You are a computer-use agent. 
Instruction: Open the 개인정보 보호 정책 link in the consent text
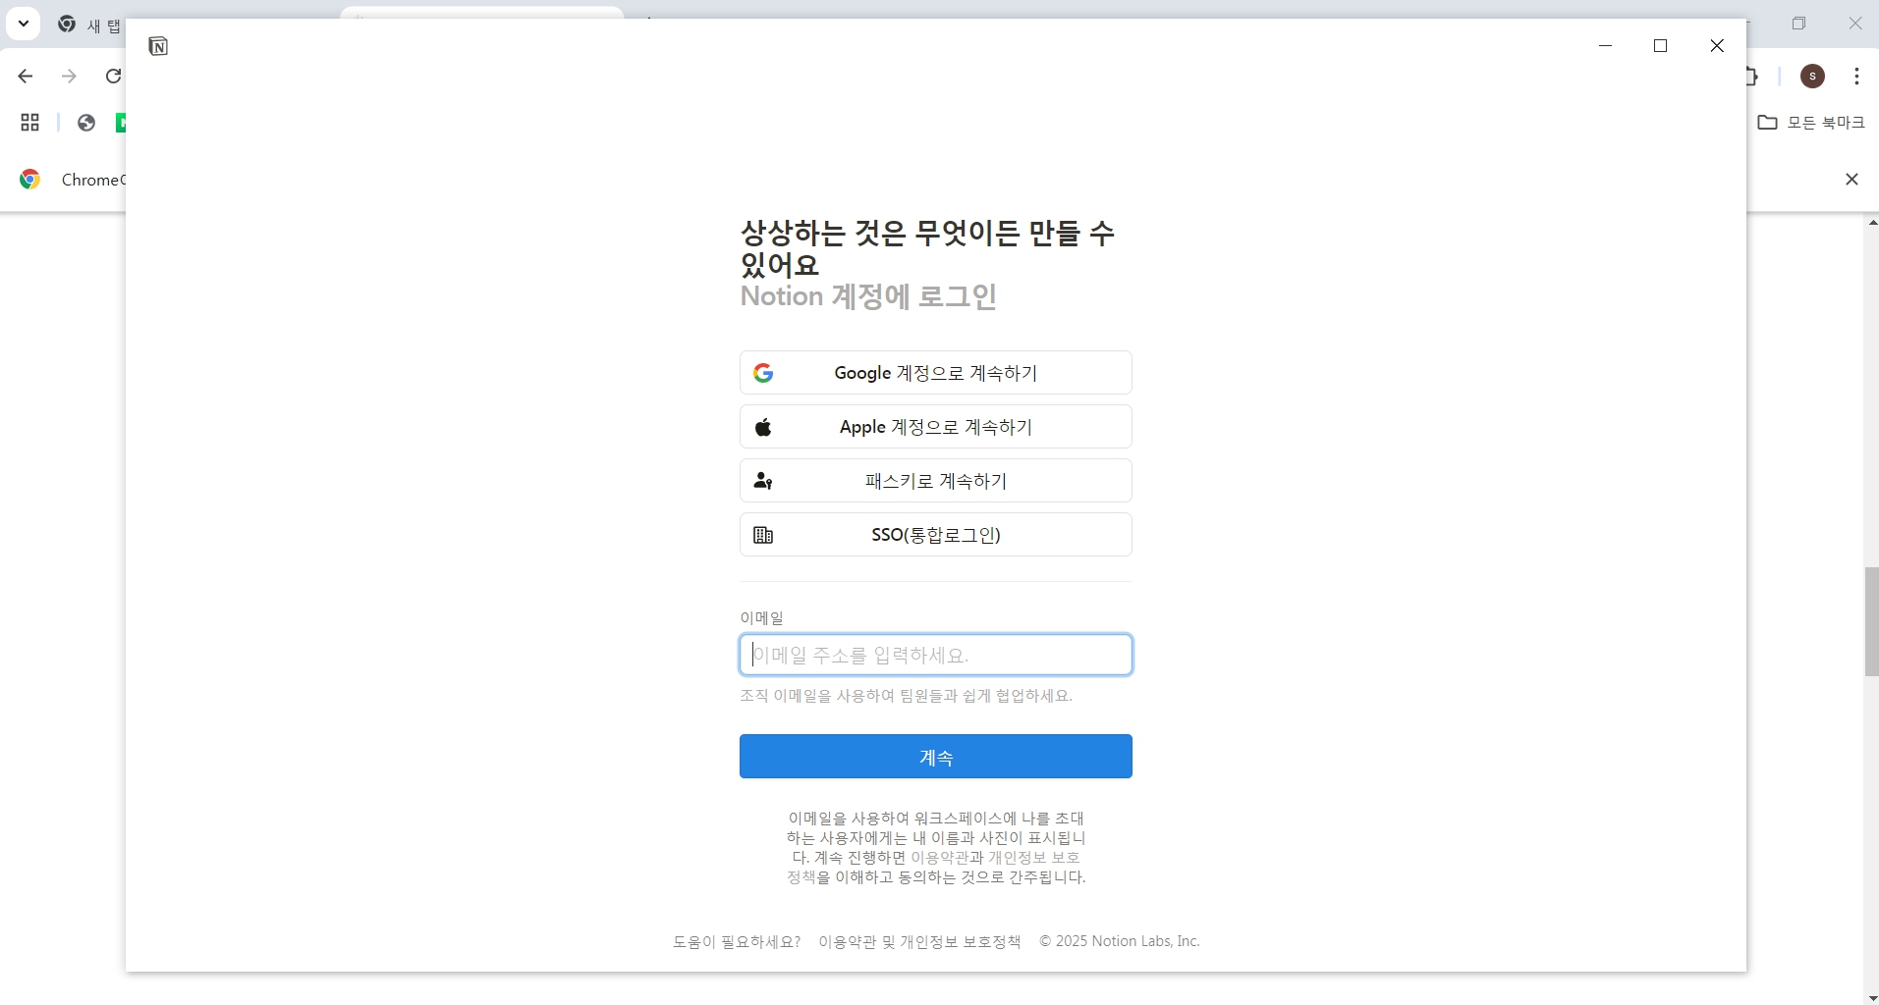[1033, 857]
